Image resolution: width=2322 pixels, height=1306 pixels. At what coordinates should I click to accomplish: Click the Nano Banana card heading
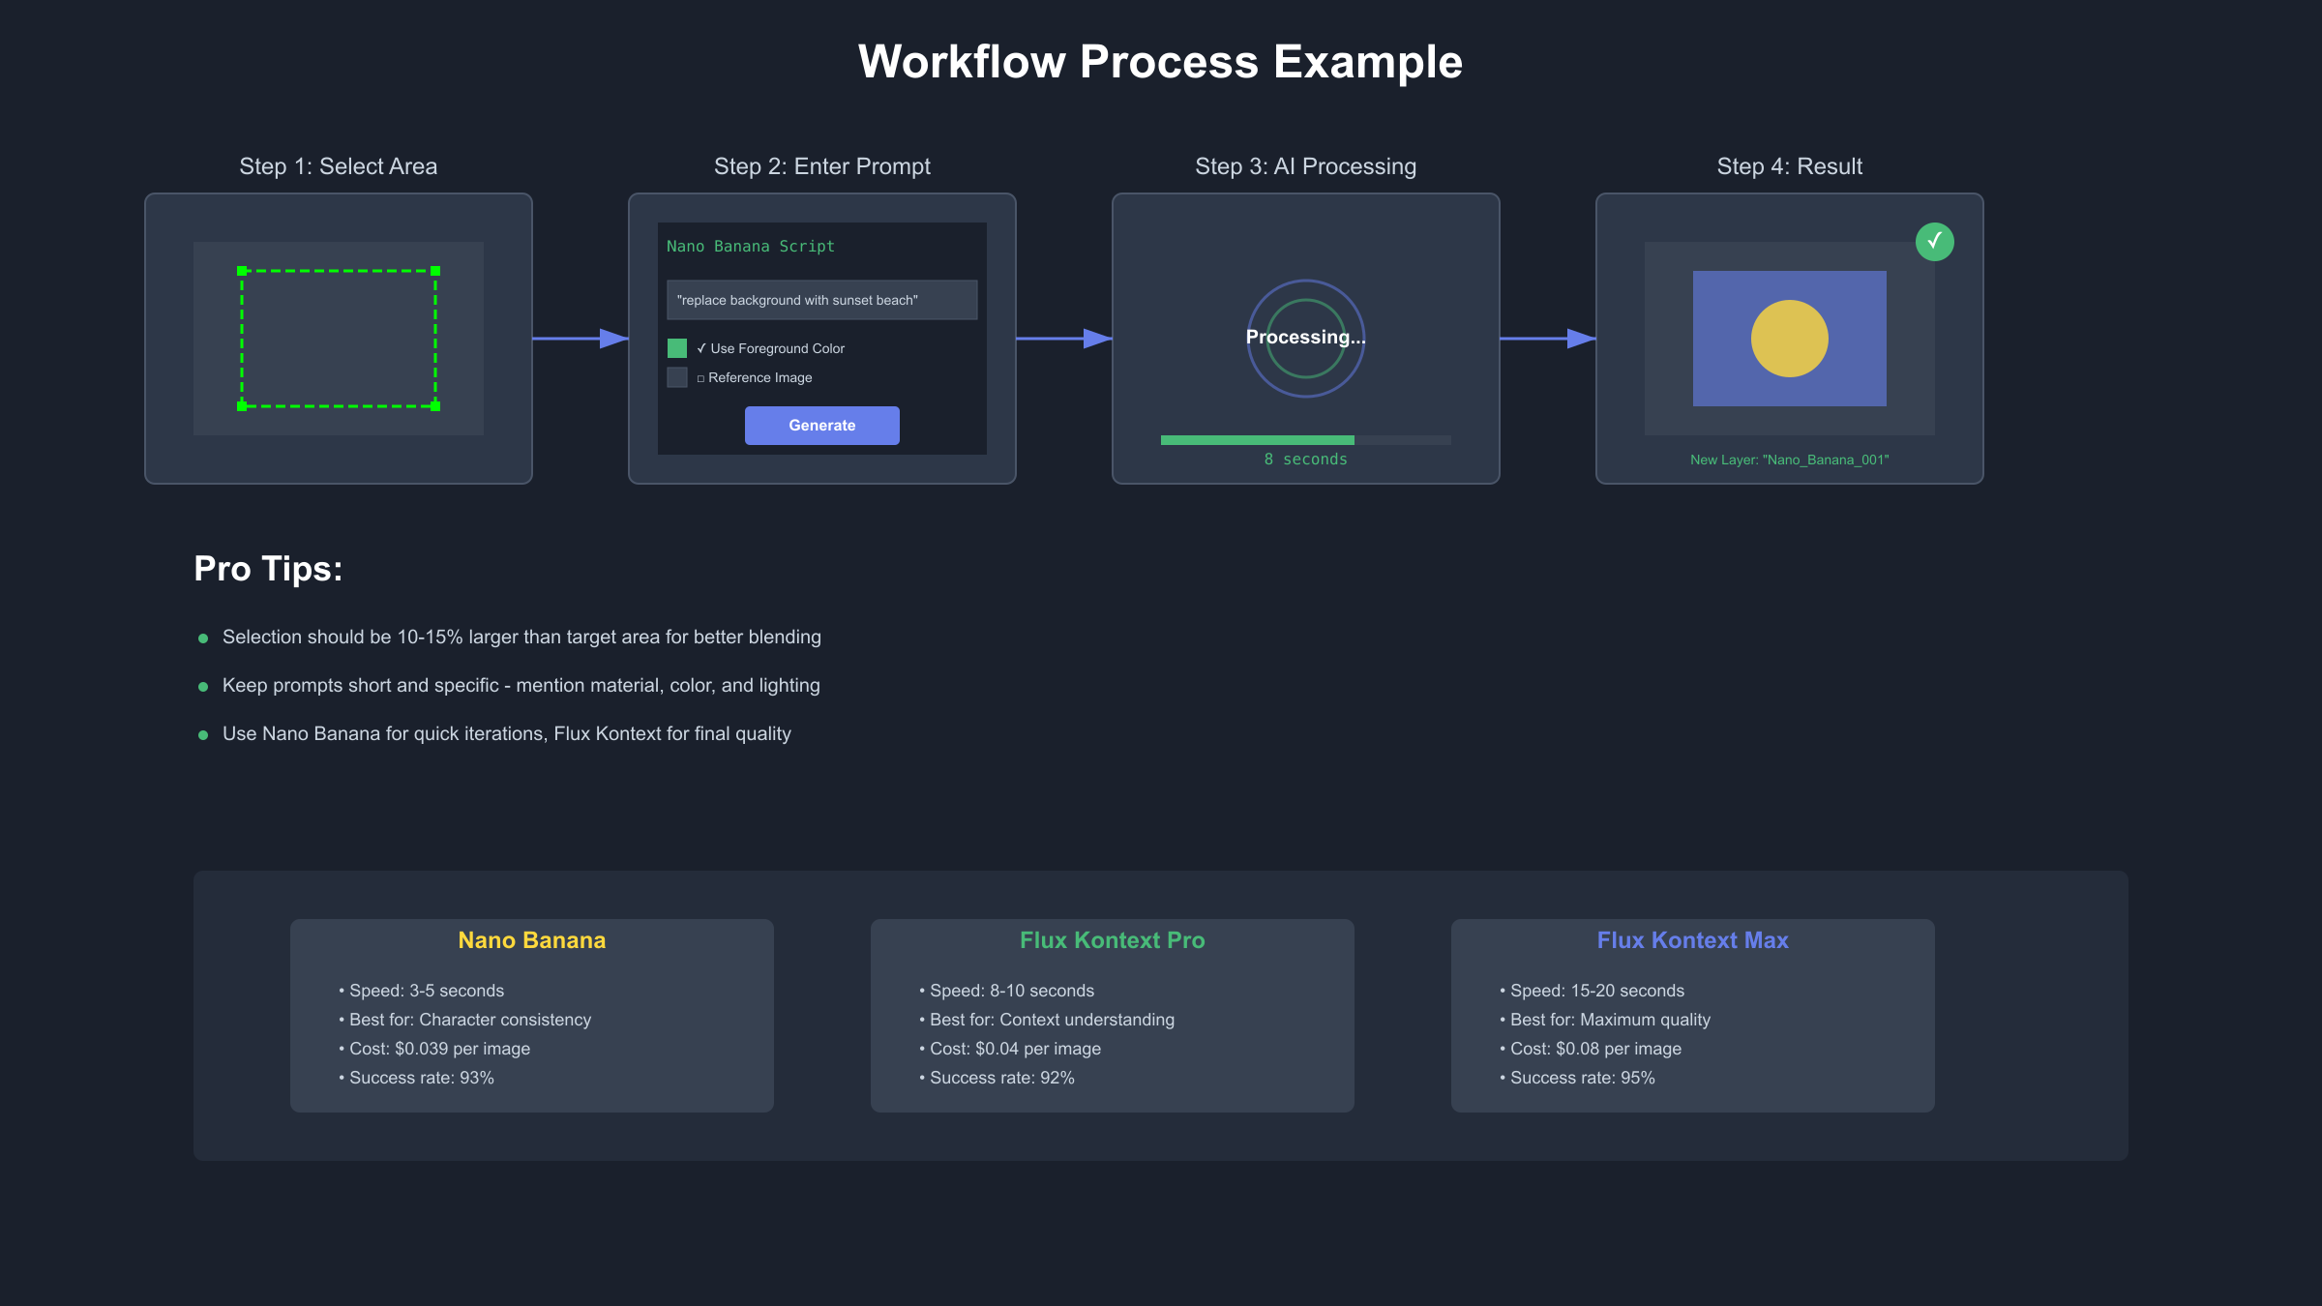[532, 940]
